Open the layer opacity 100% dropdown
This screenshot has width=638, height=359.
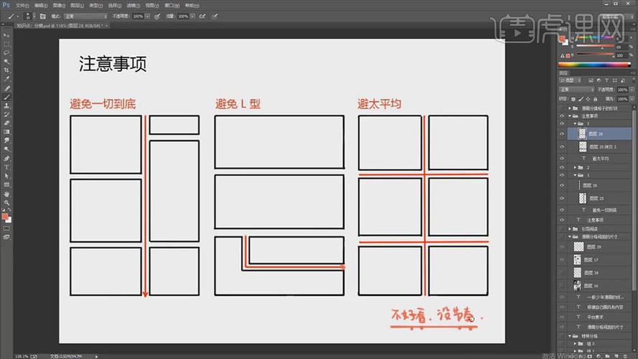point(628,89)
